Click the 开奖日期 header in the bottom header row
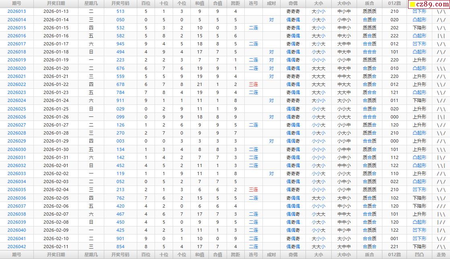The width and height of the screenshot is (450, 259). pyautogui.click(x=56, y=255)
